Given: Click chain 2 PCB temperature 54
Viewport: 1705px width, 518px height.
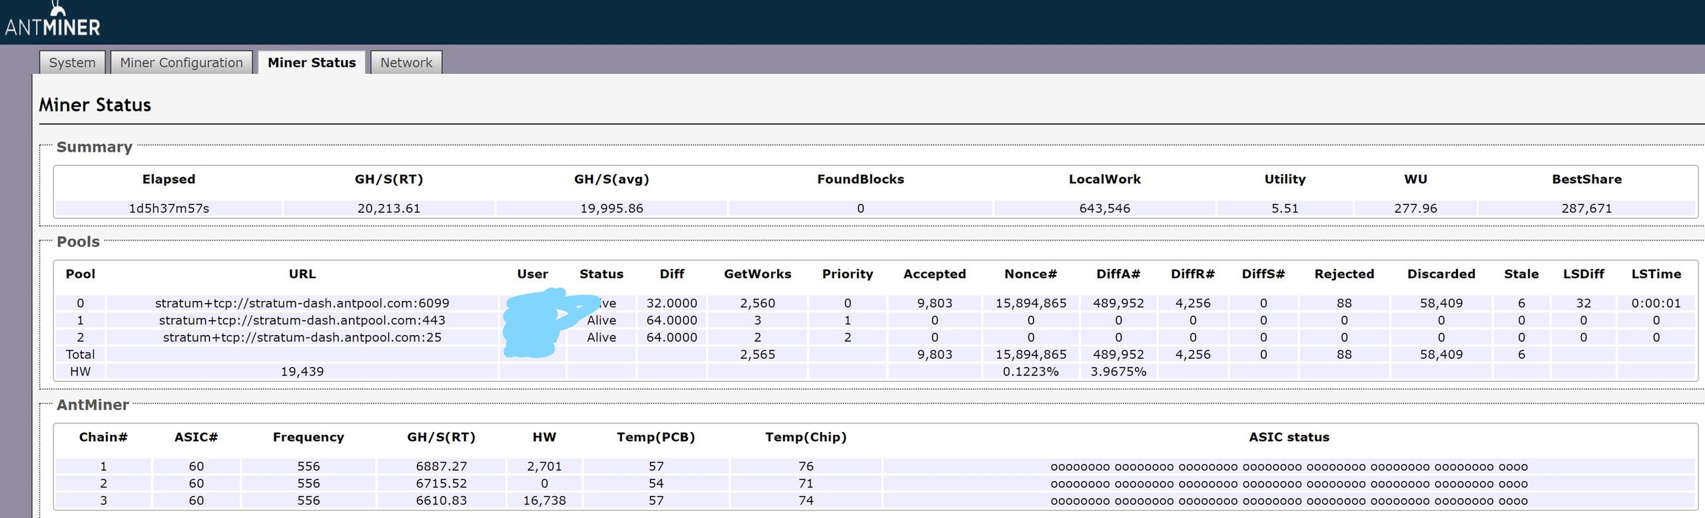Looking at the screenshot, I should (656, 483).
